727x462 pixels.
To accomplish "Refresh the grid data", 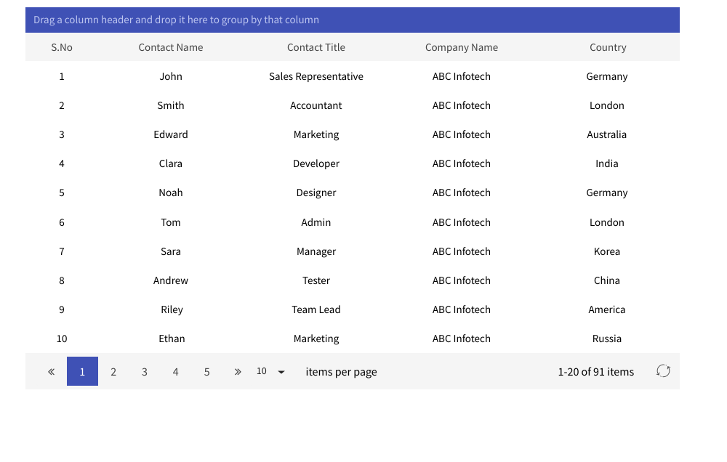I will [662, 371].
